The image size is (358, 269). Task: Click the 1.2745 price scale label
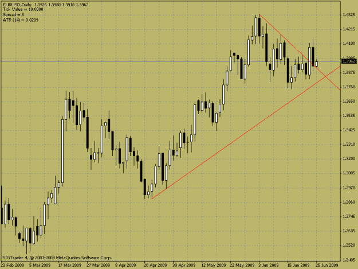click(x=349, y=216)
